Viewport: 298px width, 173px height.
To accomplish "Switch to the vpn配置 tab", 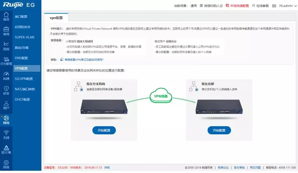I will 56,18.
